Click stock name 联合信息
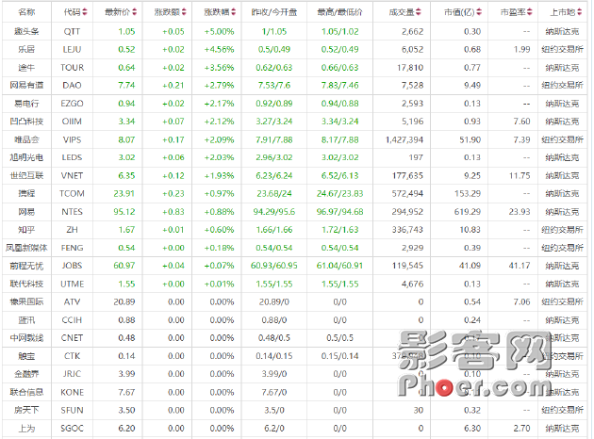The image size is (594, 439). 26,392
